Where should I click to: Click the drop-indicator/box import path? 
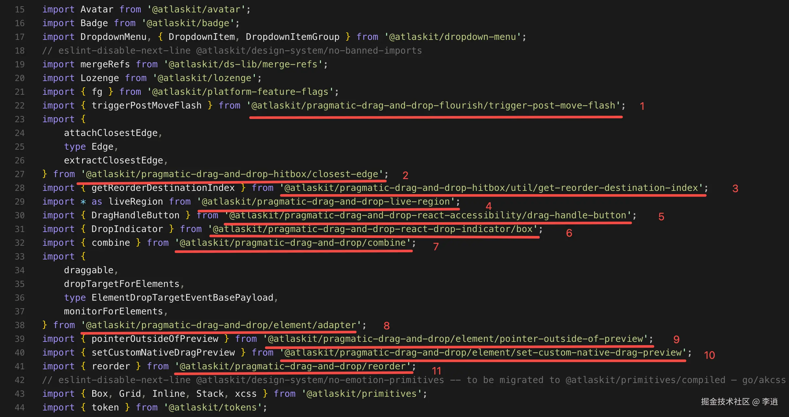(372, 229)
